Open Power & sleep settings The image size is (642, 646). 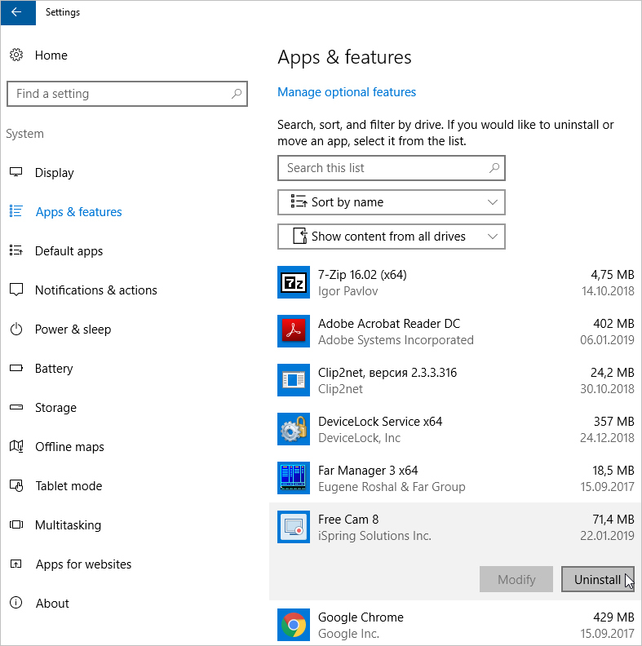[73, 330]
